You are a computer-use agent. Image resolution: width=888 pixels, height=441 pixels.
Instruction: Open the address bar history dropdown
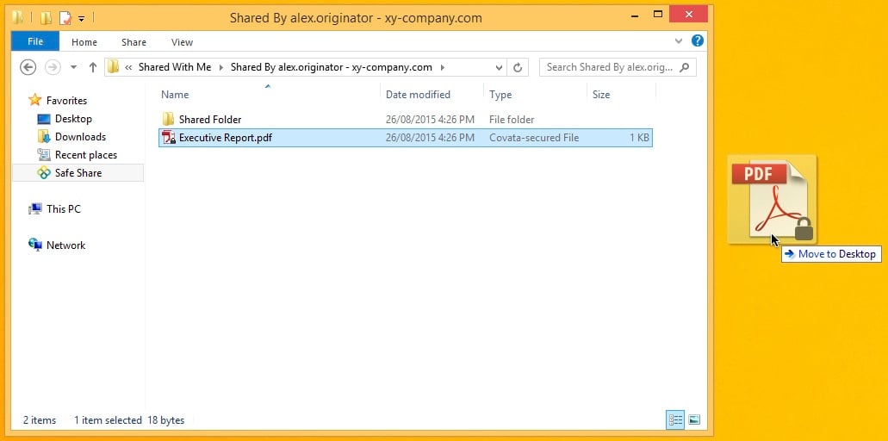pos(499,67)
